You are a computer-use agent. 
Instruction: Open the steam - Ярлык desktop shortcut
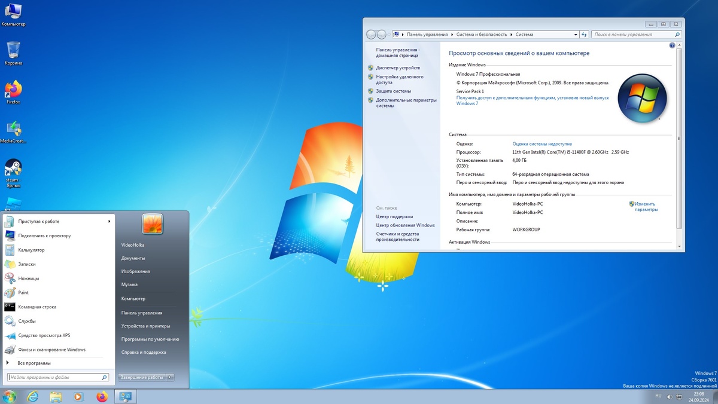13,173
